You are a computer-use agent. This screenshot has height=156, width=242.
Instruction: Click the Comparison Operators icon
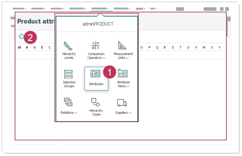point(96,46)
